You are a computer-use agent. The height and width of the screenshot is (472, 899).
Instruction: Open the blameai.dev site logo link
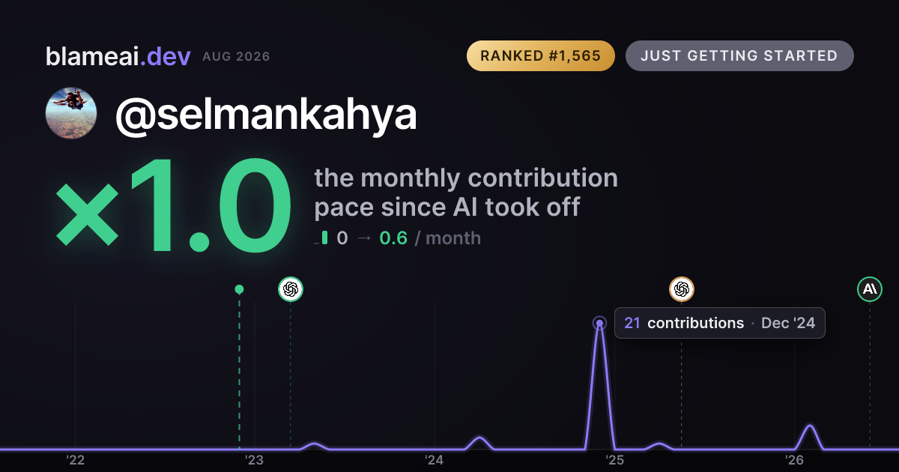[x=118, y=56]
